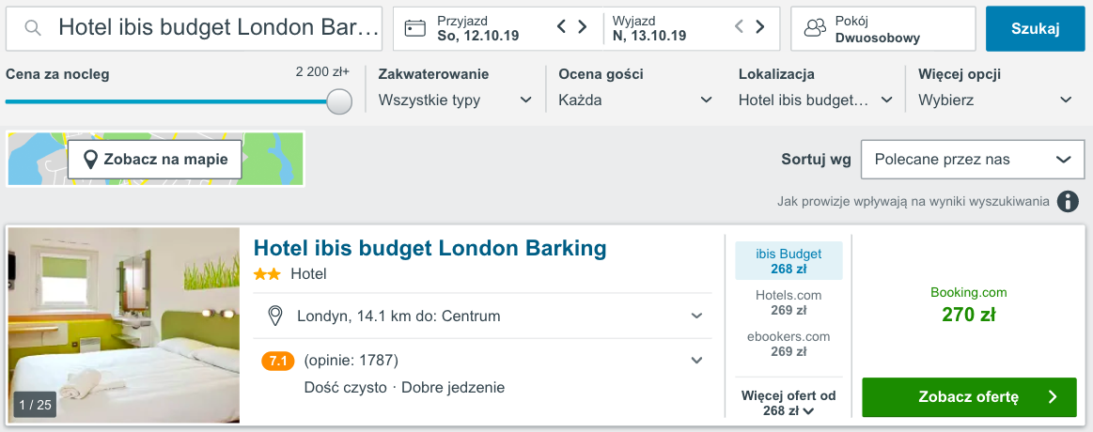This screenshot has width=1093, height=432.
Task: Click the room guests people icon
Action: click(815, 28)
